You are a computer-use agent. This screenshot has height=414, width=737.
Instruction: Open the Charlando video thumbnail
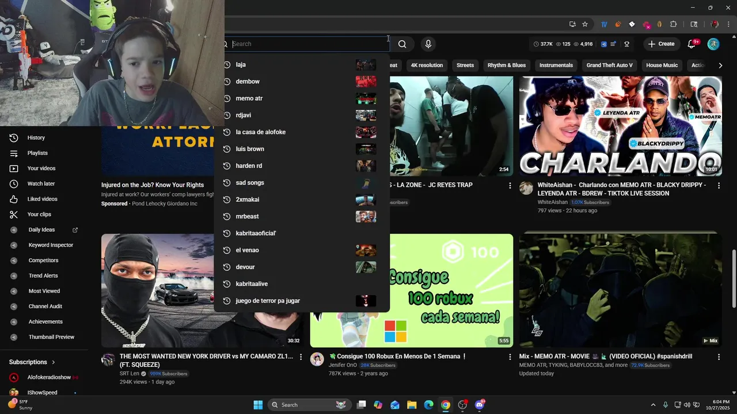[x=620, y=126]
